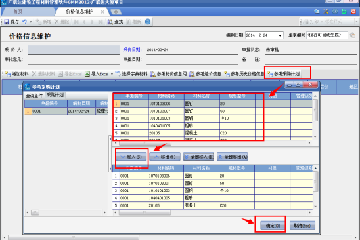
Task: Click the 删除材料 button
Action: coord(43,74)
